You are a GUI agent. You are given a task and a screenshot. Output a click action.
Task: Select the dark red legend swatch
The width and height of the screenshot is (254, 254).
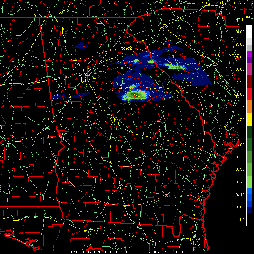coord(249,82)
